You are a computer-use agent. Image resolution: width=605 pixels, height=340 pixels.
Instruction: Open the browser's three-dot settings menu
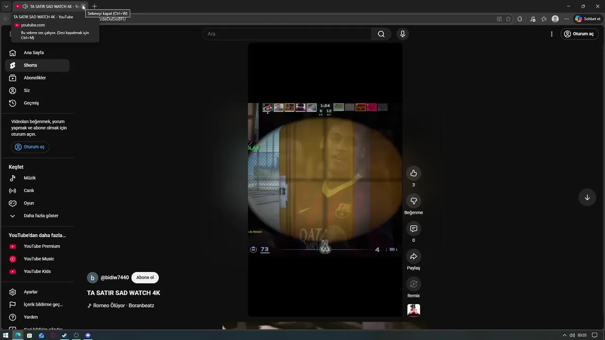pos(566,19)
